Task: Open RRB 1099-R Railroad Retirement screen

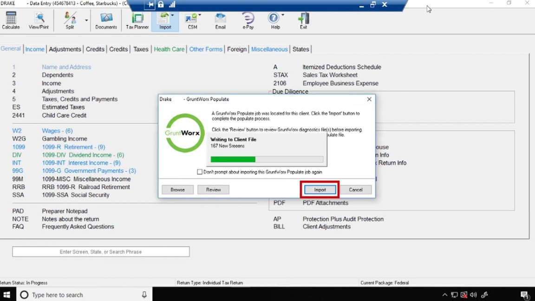Action: point(86,187)
